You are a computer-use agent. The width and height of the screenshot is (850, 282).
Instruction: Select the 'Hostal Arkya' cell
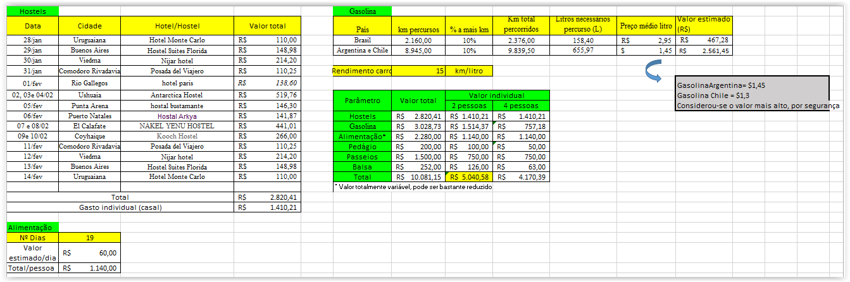[177, 116]
